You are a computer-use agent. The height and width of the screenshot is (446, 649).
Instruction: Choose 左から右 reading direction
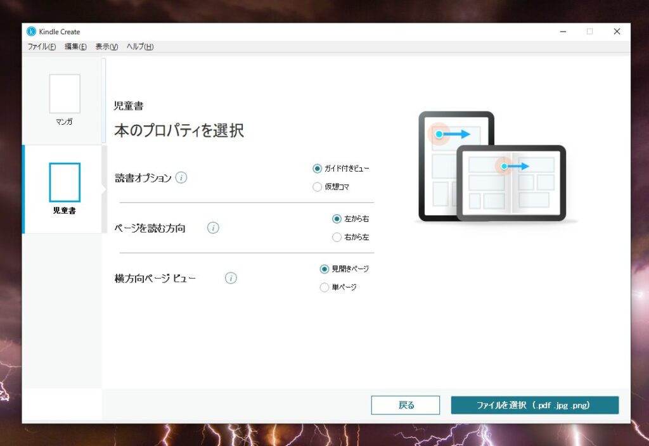tap(337, 219)
